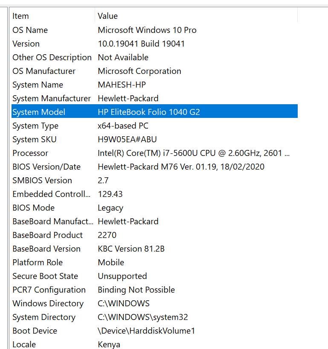This screenshot has height=349, width=328.
Task: Click the HP EliteBook Folio 1040 G2 value
Action: point(149,112)
